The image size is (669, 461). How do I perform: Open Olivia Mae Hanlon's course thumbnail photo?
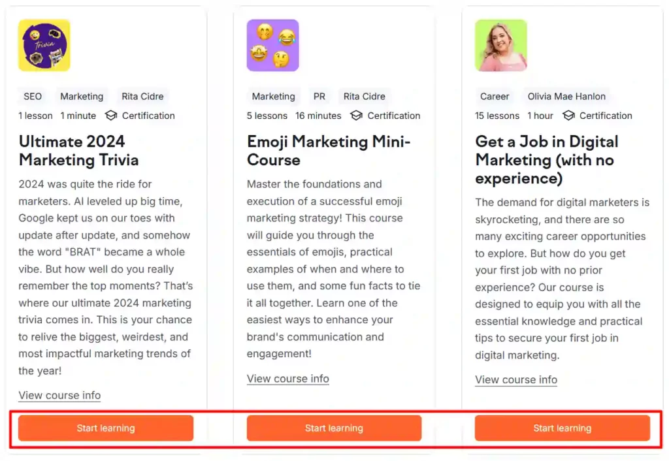501,45
